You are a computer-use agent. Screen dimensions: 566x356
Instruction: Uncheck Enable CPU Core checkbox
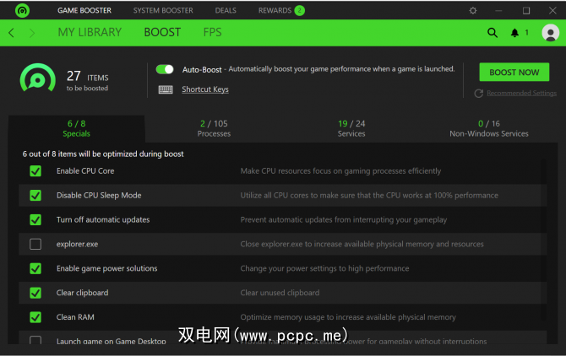35,170
